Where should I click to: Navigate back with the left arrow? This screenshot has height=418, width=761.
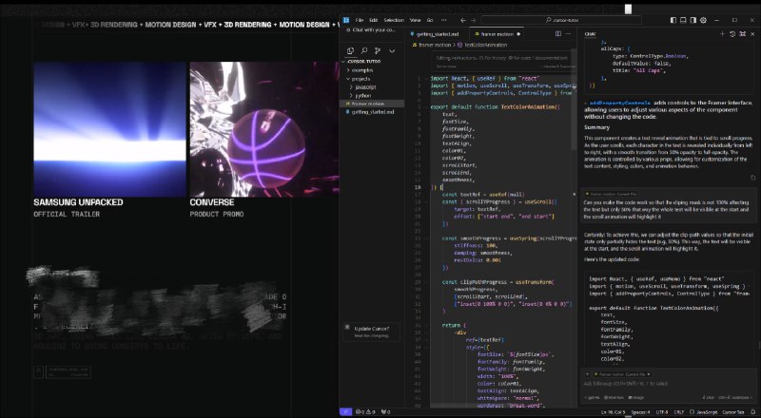[463, 20]
